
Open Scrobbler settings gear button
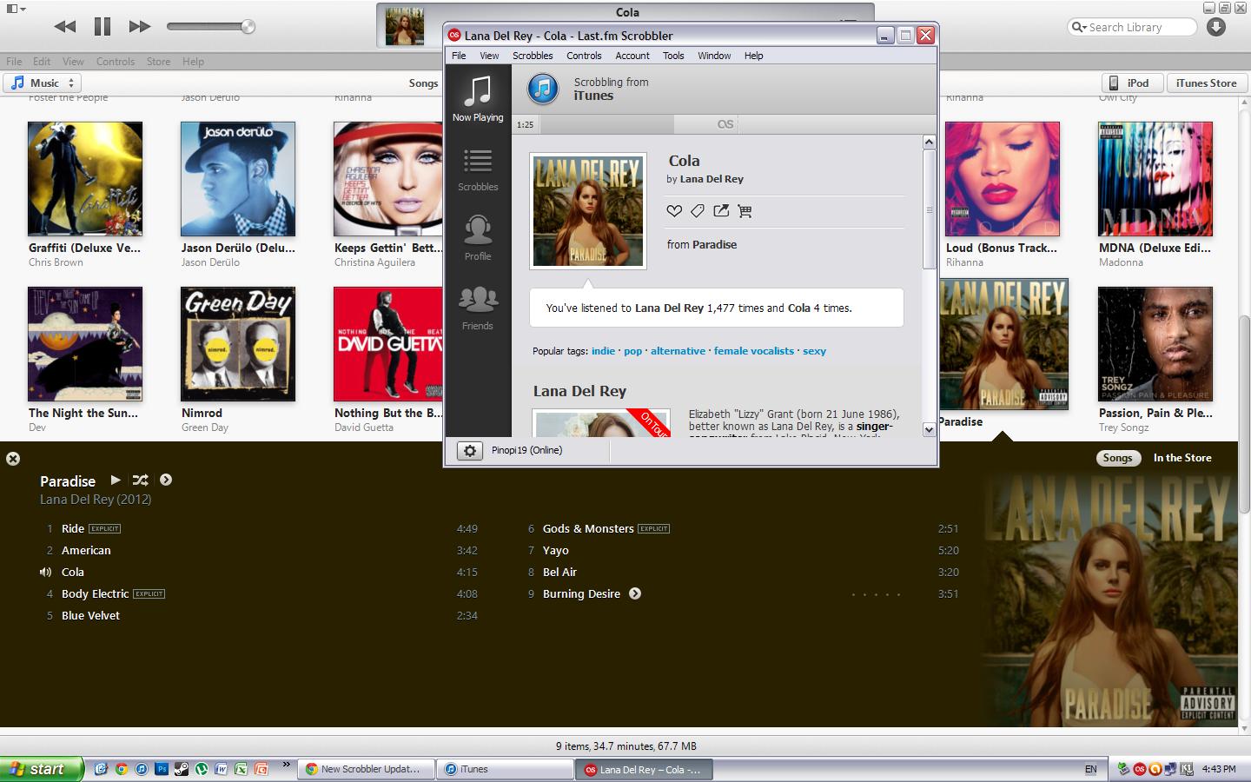470,450
